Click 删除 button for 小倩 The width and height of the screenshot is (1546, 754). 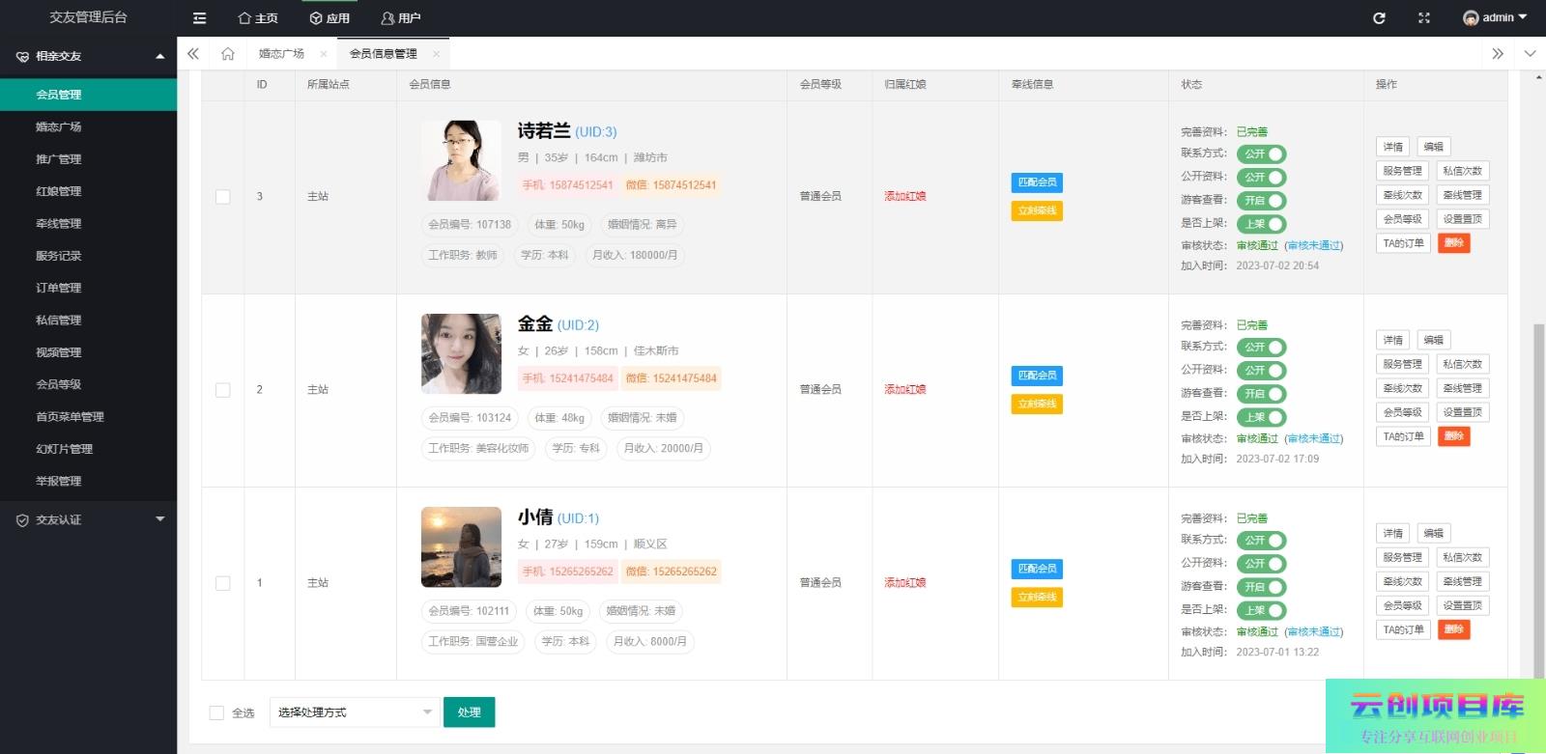click(x=1453, y=629)
